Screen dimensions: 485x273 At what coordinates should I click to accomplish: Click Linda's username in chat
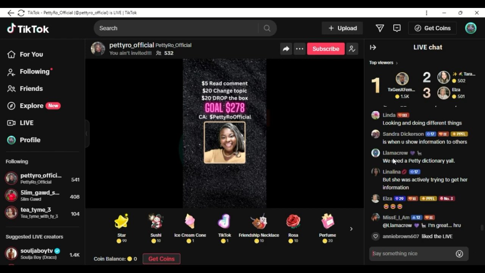click(x=389, y=115)
